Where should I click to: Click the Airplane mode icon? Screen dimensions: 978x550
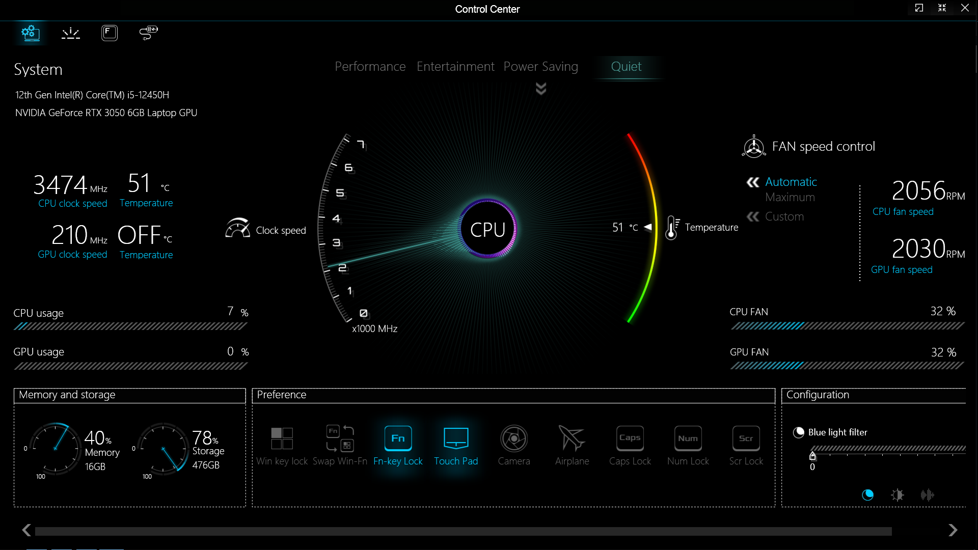(572, 439)
